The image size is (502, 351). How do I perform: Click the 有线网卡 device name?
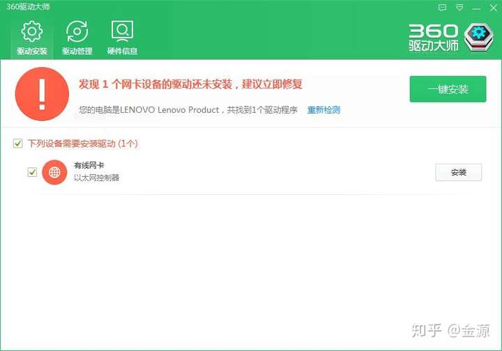point(89,165)
